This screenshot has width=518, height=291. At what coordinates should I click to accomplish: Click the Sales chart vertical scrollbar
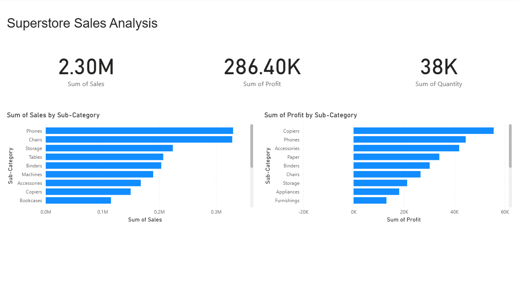pos(251,146)
